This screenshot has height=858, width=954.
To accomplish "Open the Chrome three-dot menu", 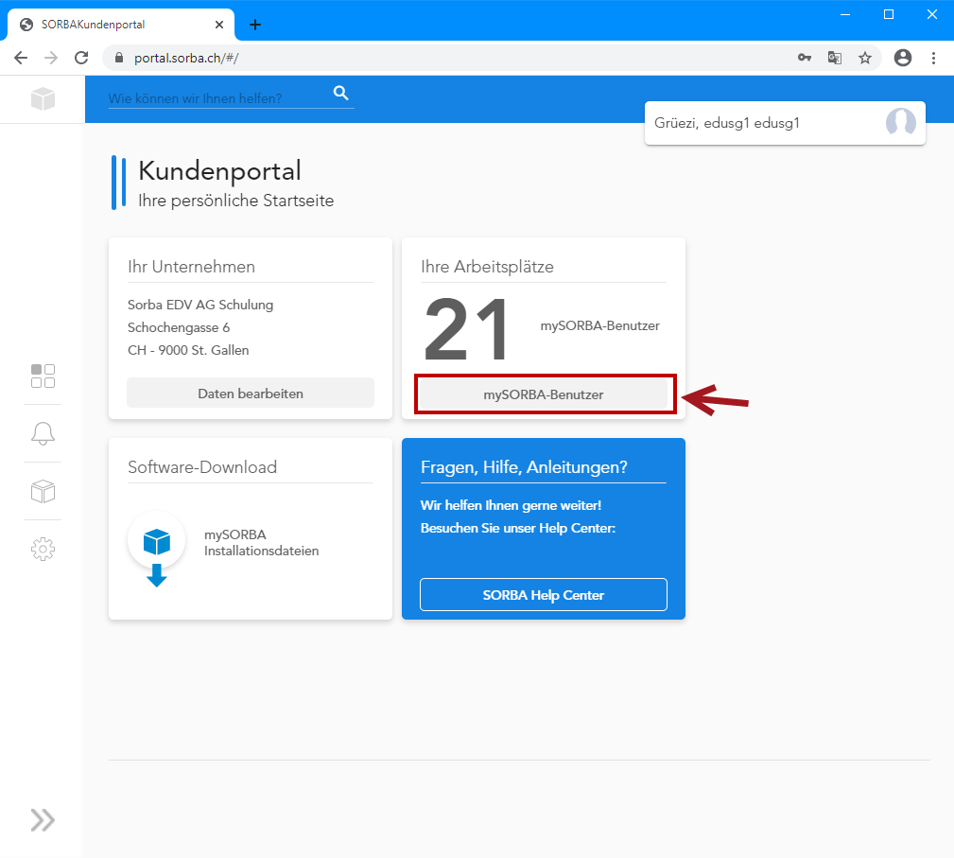I will coord(933,58).
